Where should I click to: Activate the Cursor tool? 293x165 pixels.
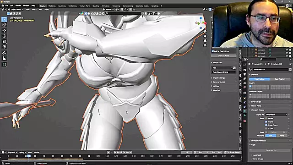(x=4, y=25)
